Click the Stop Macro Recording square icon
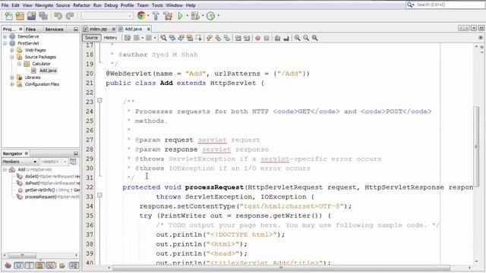This screenshot has height=273, width=486. (x=267, y=38)
